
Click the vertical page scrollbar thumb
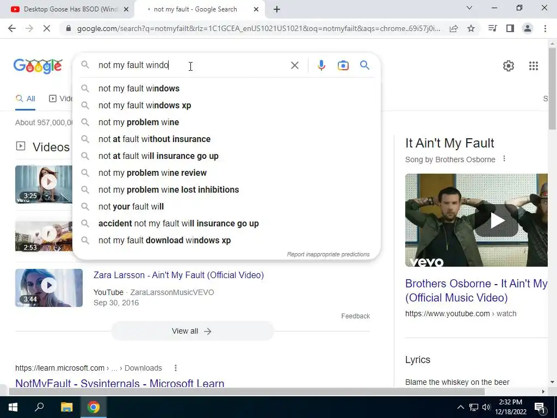552,89
